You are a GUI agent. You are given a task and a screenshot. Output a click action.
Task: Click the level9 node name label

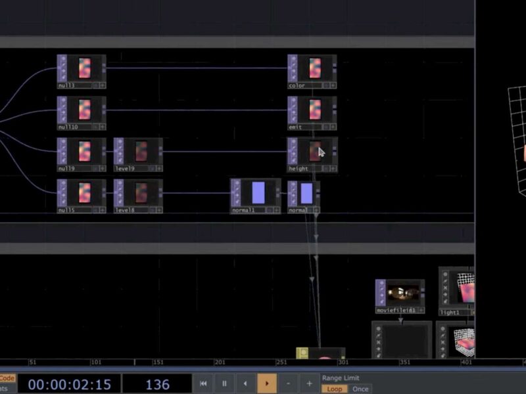125,169
